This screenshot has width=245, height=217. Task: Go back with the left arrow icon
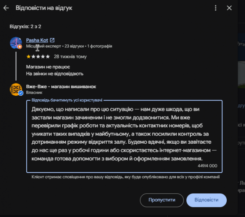tap(6, 8)
